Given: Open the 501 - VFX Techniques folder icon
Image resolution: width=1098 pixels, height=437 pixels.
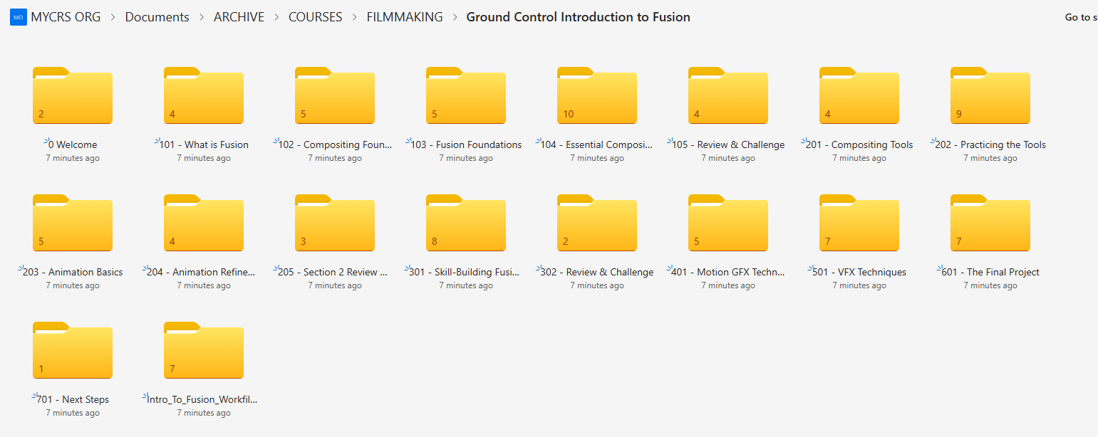Looking at the screenshot, I should tap(859, 223).
